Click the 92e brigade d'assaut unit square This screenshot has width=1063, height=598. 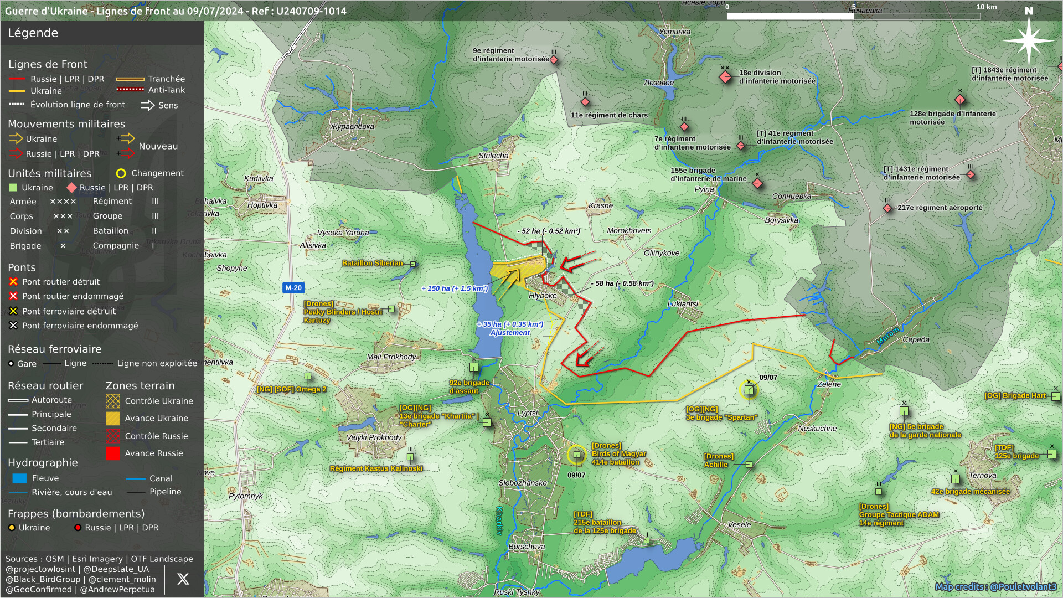point(474,367)
